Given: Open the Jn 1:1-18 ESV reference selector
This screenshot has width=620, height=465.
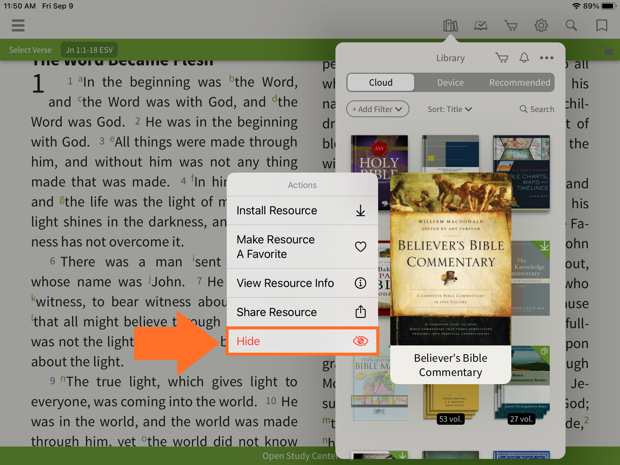Looking at the screenshot, I should click(89, 50).
